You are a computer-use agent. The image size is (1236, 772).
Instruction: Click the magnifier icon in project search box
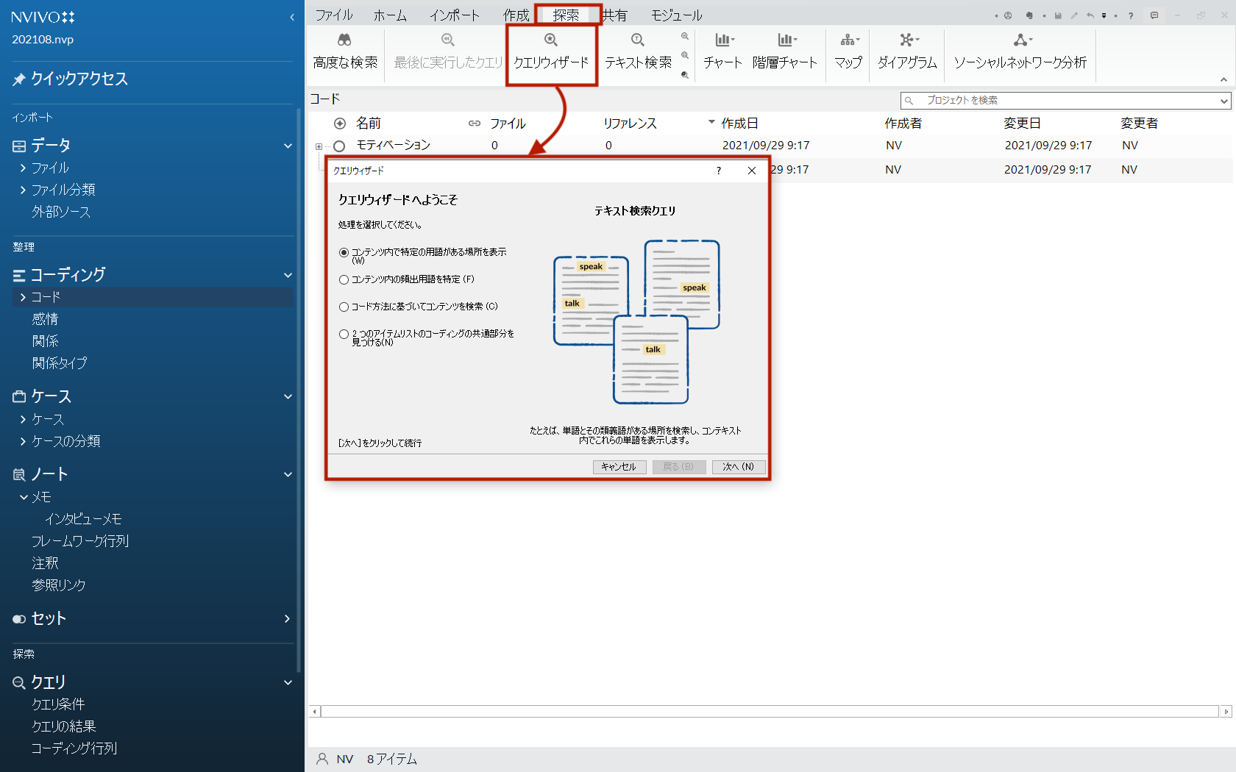click(909, 101)
